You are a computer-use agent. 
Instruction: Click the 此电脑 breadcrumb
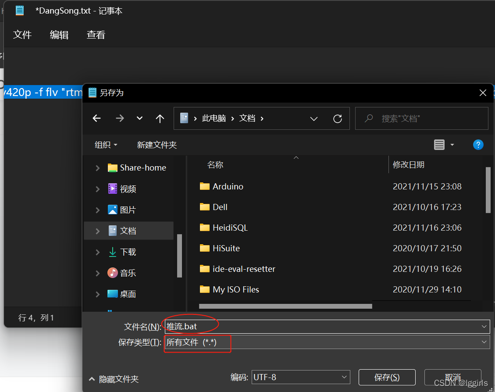tap(214, 118)
